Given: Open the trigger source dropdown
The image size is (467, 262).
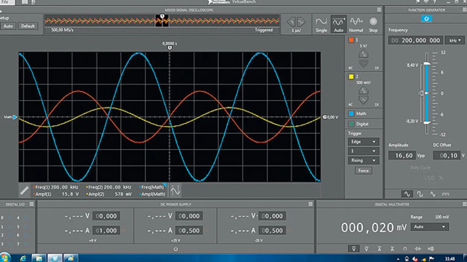Looking at the screenshot, I should click(363, 151).
